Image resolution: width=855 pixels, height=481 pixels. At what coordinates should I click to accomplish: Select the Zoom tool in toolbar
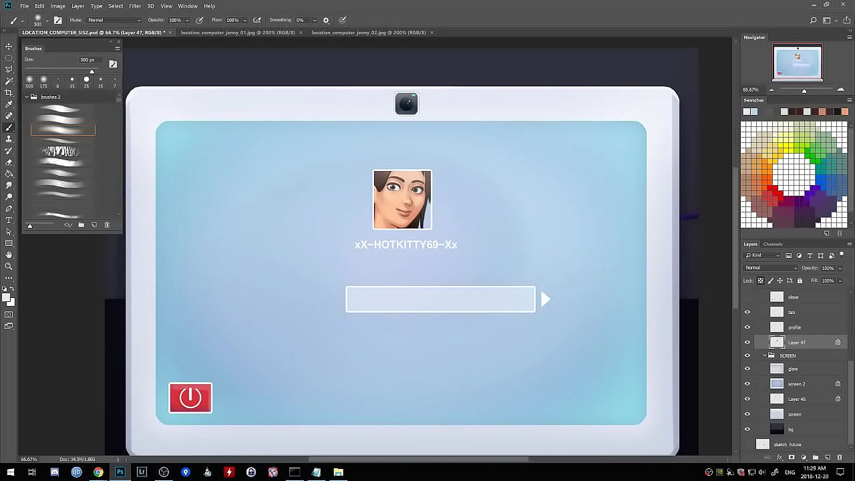pos(9,266)
